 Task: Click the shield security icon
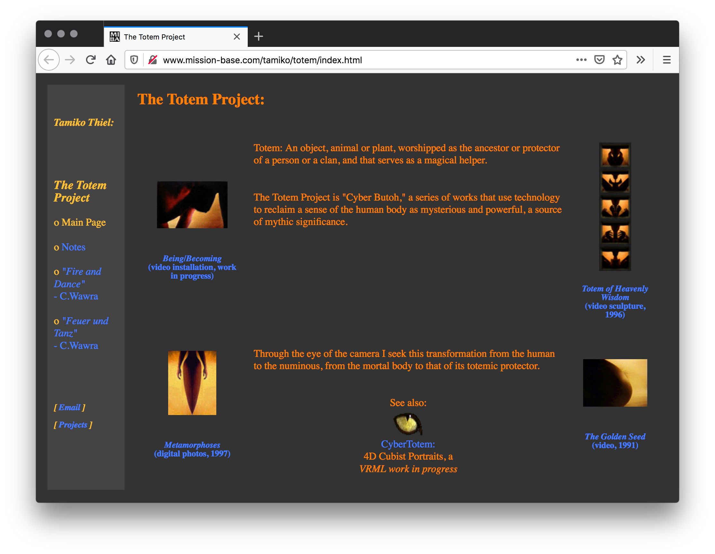[134, 60]
